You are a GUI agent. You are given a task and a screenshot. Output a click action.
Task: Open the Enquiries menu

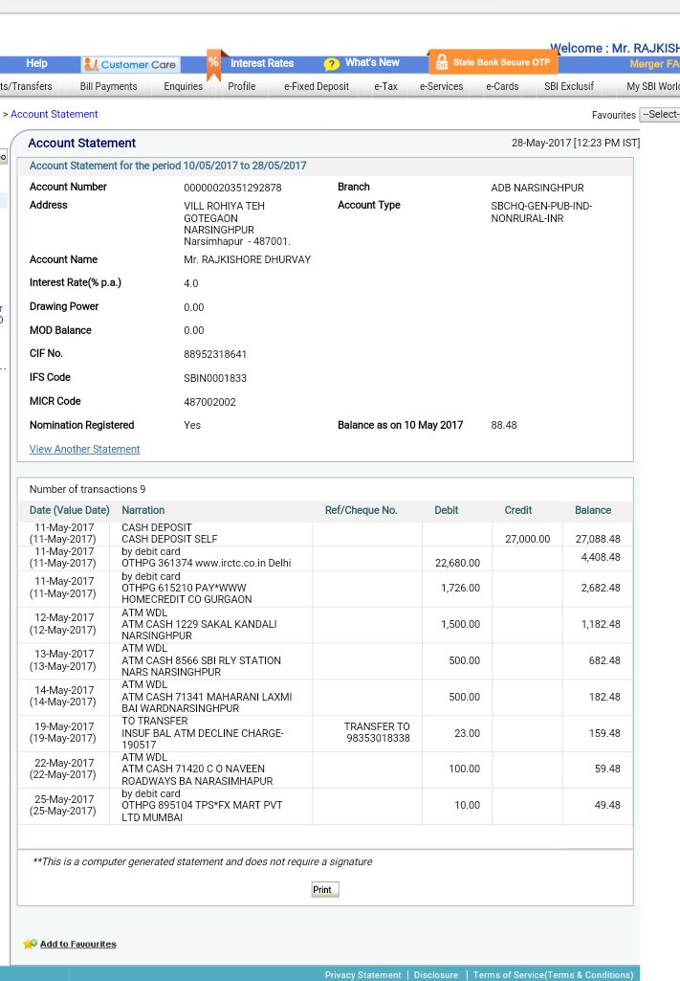pyautogui.click(x=183, y=86)
